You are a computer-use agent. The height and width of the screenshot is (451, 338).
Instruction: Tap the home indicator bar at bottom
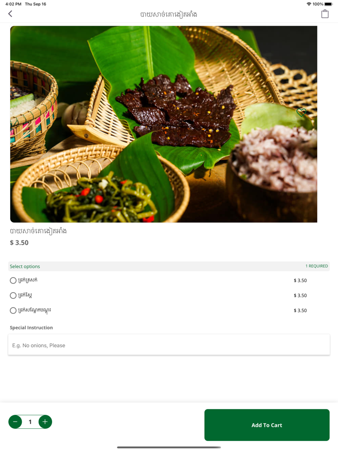(169, 447)
